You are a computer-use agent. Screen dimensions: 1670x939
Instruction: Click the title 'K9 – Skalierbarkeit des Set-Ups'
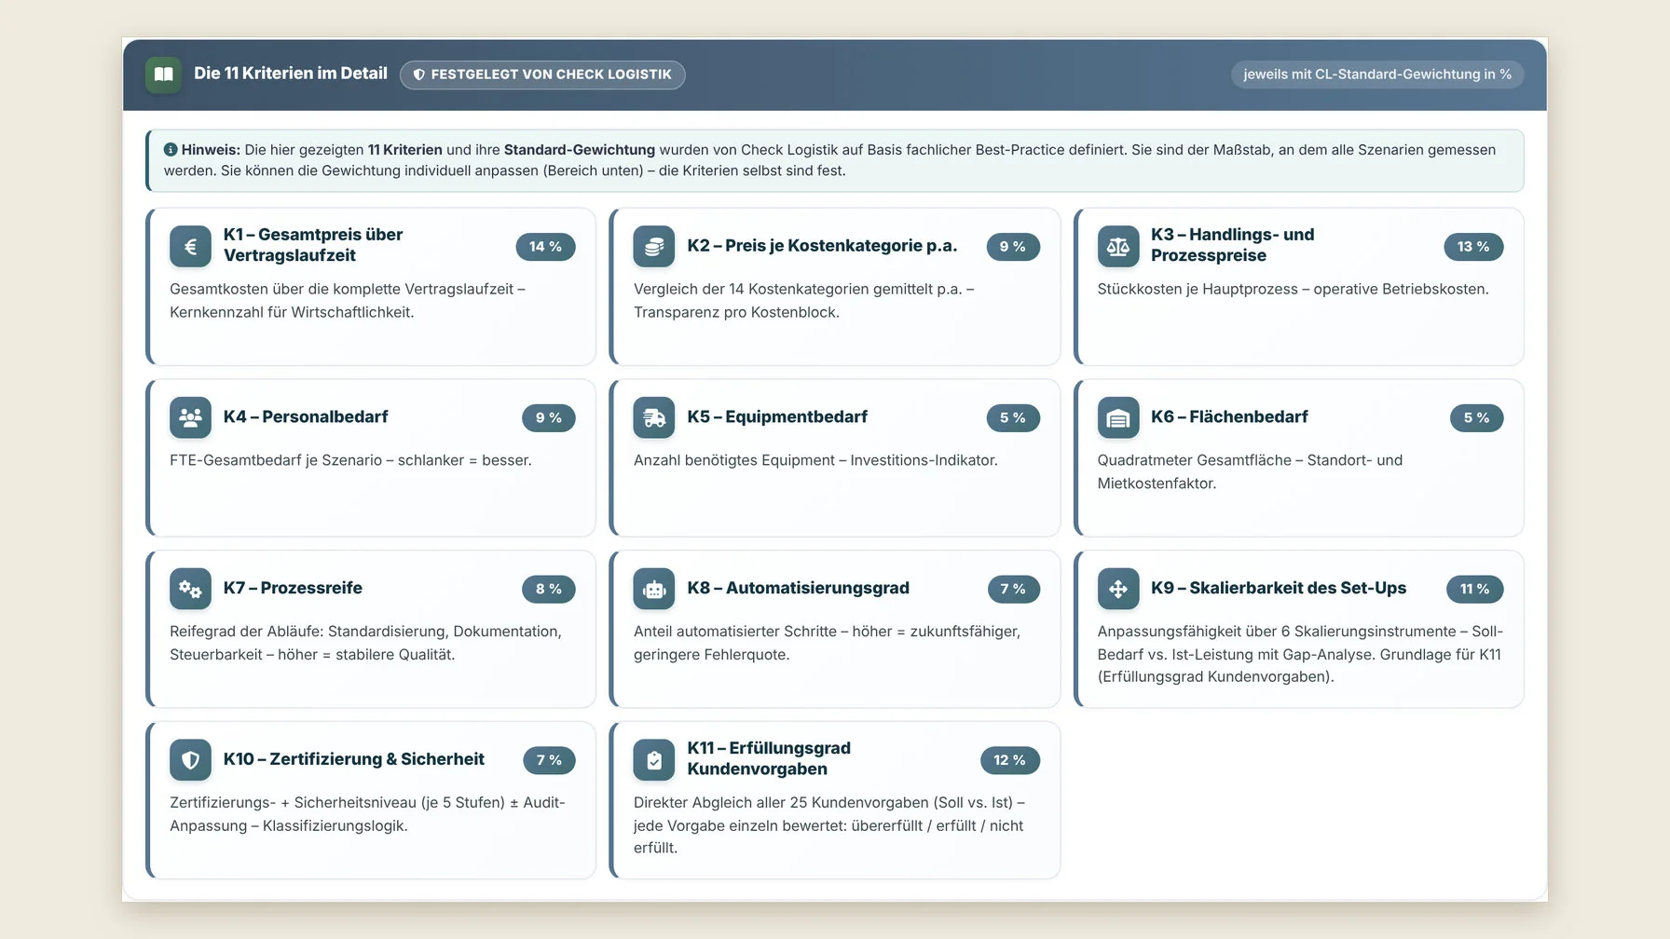[x=1279, y=589]
